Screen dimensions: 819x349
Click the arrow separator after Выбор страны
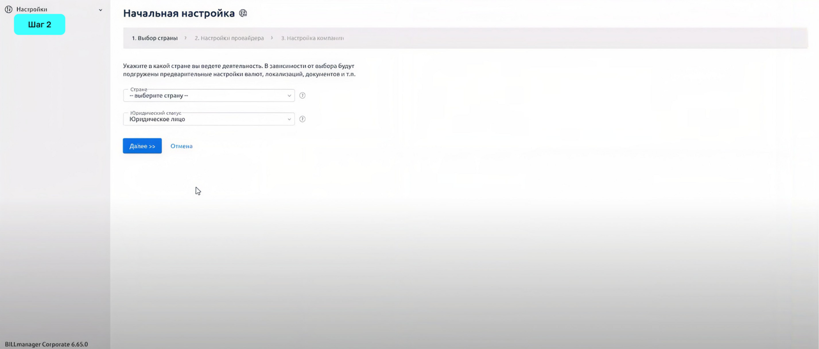point(186,38)
